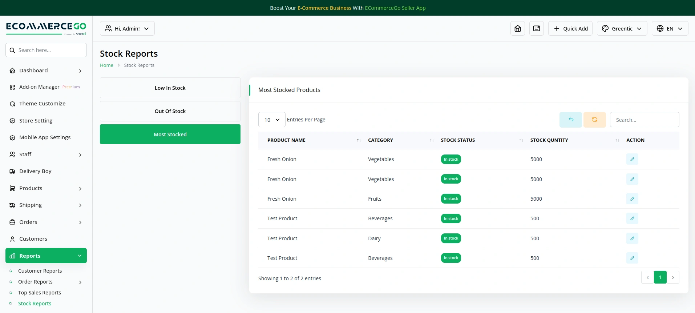Click the orange refresh icon button
Viewport: 695px width, 313px height.
(x=594, y=120)
